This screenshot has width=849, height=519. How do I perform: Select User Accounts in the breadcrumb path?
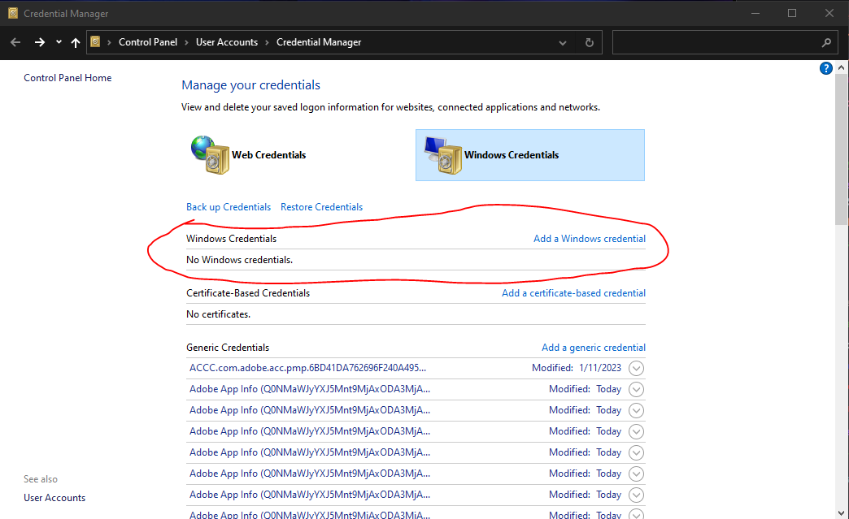click(x=226, y=42)
